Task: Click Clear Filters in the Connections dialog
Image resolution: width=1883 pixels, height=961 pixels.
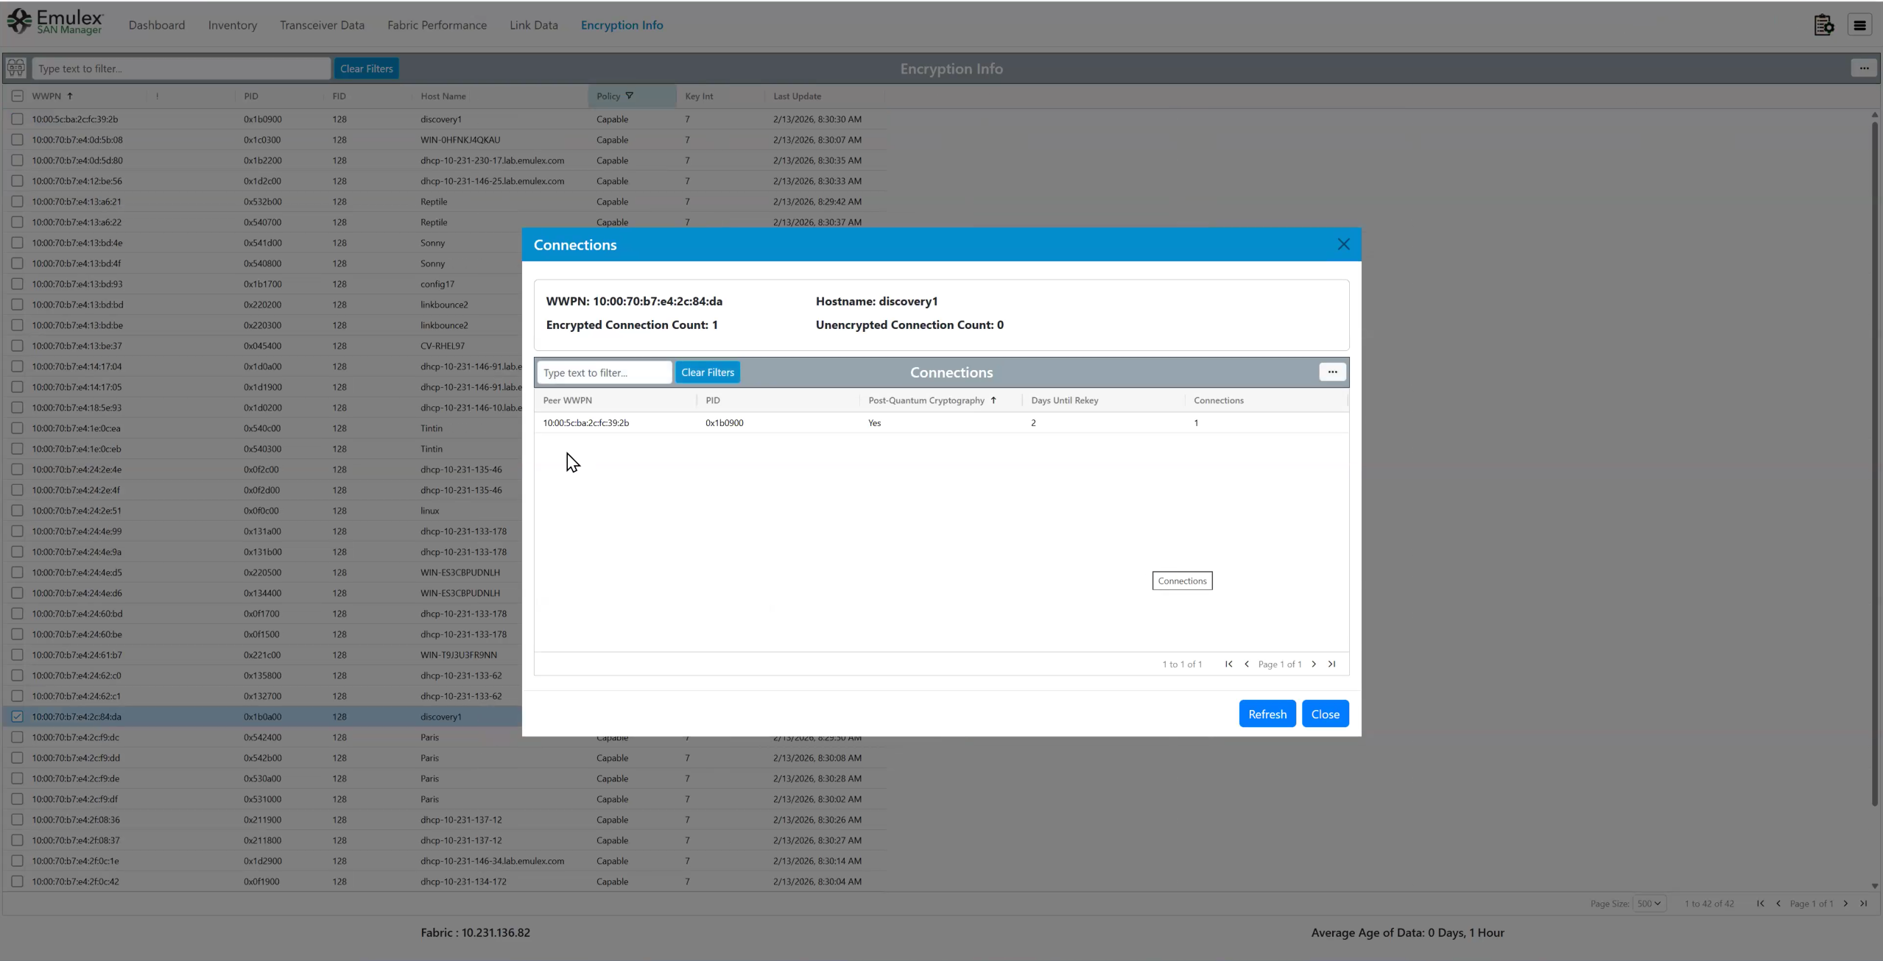Action: tap(707, 372)
